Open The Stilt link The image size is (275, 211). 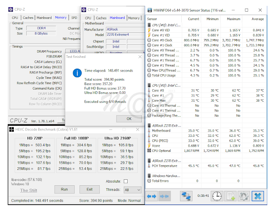point(29,190)
